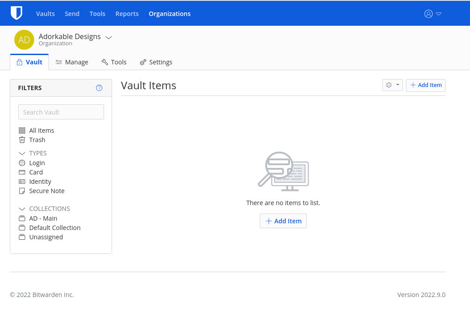The image size is (470, 313).
Task: Show All Items in the vault
Action: [x=41, y=131]
